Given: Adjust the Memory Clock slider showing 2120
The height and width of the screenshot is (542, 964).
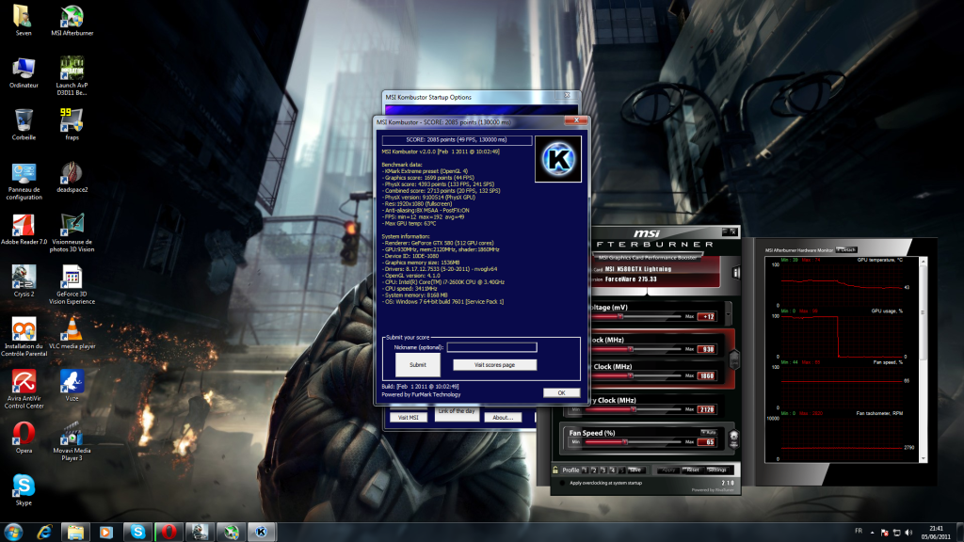Looking at the screenshot, I should [x=634, y=409].
